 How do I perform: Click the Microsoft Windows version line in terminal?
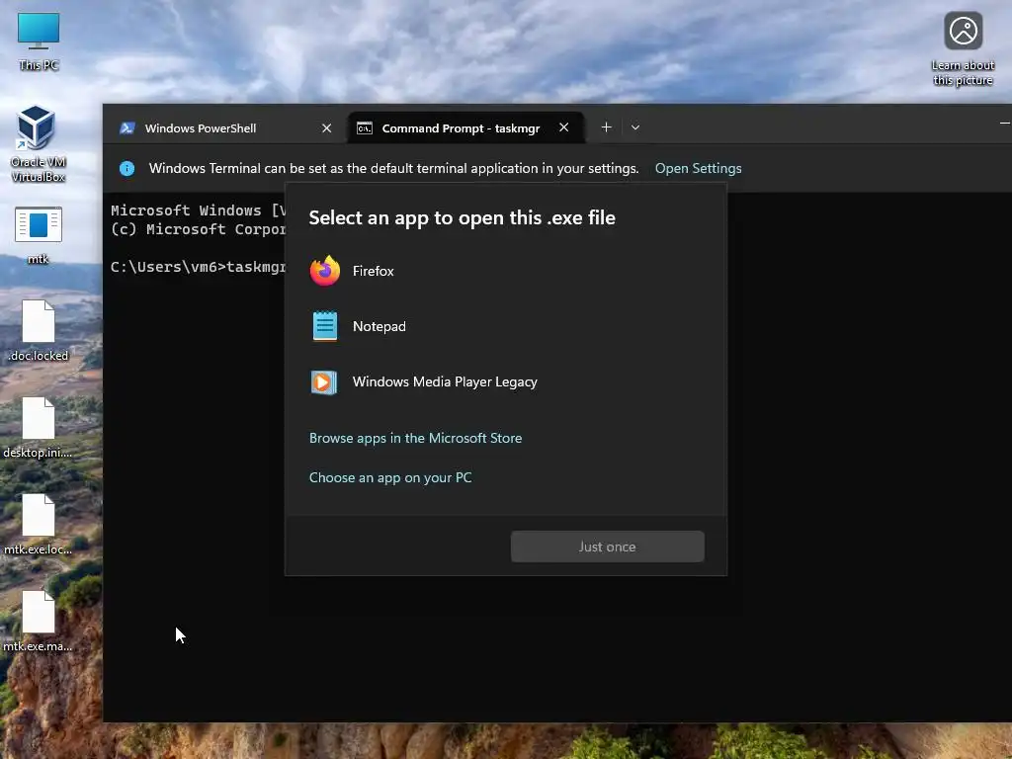(198, 211)
